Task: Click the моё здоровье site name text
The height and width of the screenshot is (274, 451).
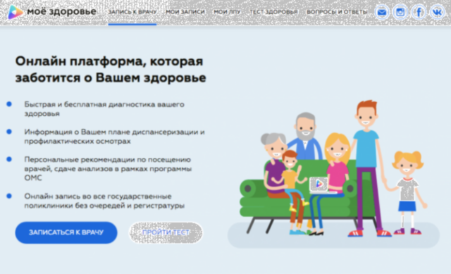Action: tap(61, 11)
